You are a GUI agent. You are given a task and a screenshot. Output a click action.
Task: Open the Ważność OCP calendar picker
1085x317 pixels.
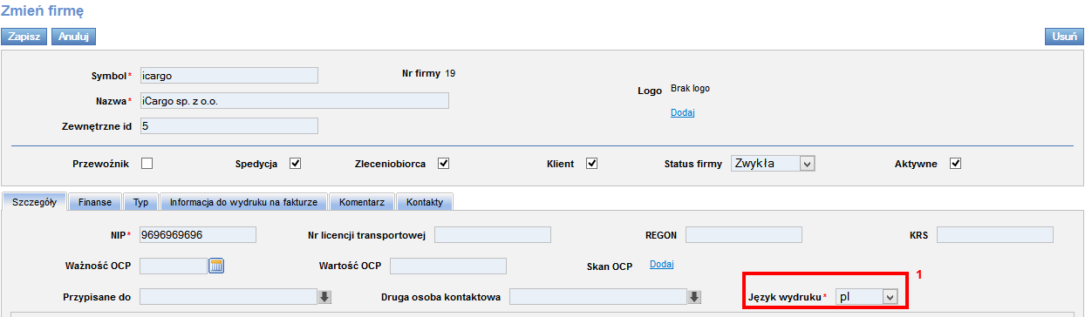coord(217,266)
